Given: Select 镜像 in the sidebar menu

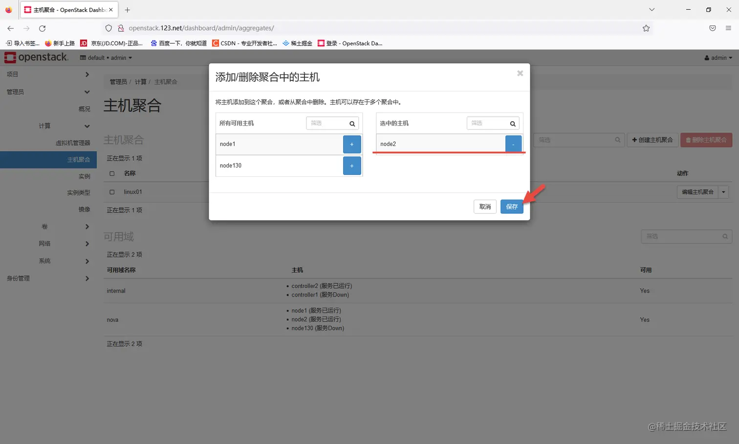Looking at the screenshot, I should coord(84,209).
